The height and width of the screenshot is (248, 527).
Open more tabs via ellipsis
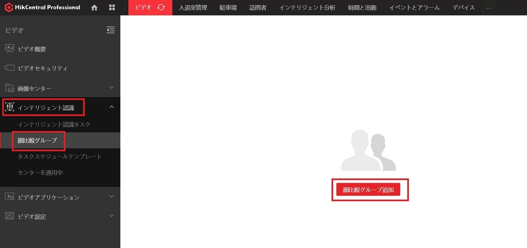[490, 7]
